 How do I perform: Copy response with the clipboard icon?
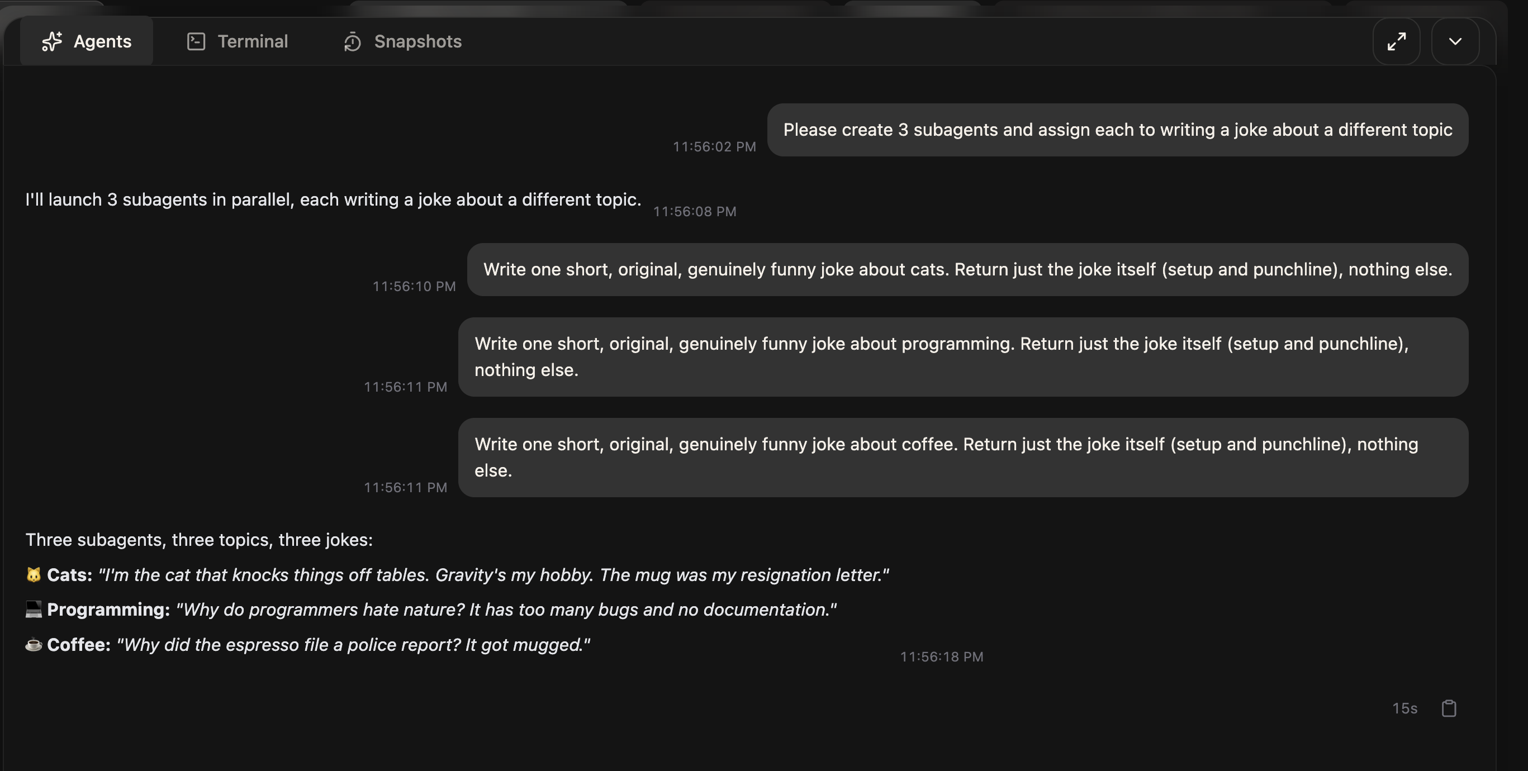click(x=1449, y=708)
